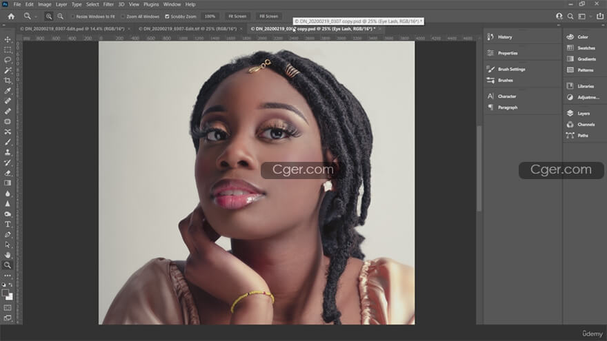Open the Patterns panel

click(580, 70)
